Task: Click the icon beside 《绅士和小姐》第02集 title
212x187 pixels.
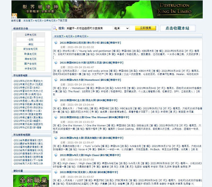Action: [x=56, y=41]
